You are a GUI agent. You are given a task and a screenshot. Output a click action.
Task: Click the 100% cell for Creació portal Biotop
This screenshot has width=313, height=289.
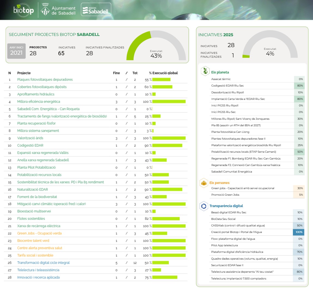click(x=299, y=232)
